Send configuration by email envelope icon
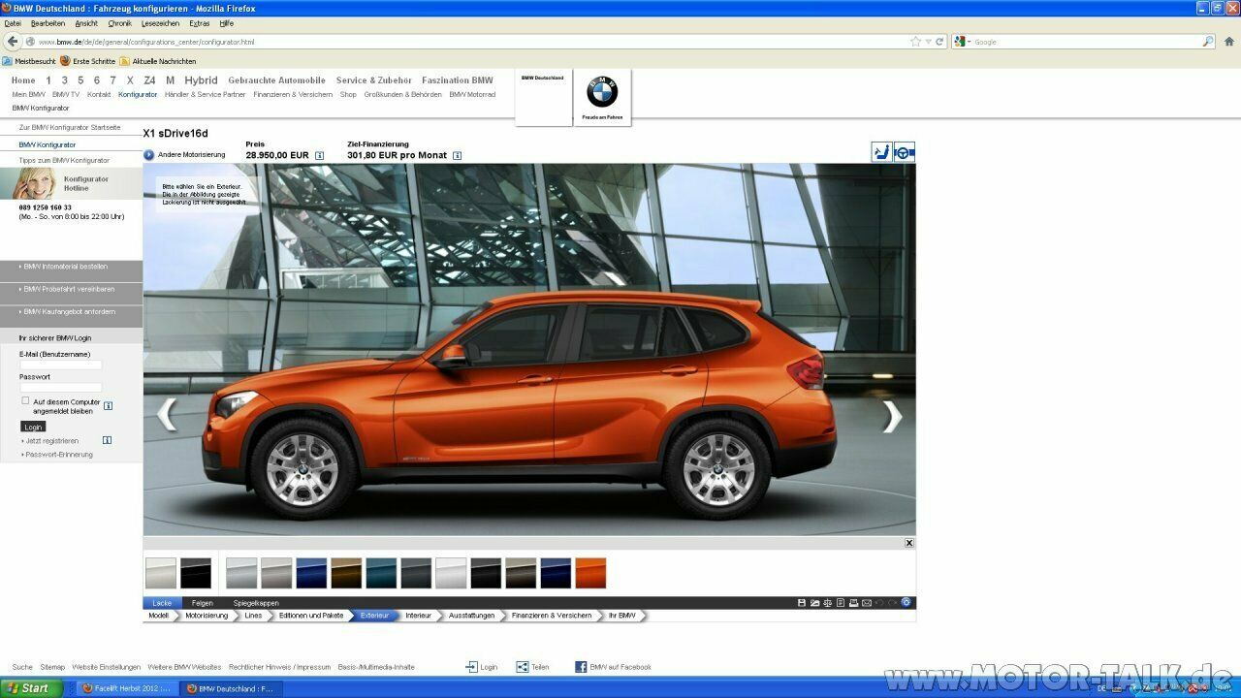This screenshot has width=1241, height=698. (x=868, y=602)
